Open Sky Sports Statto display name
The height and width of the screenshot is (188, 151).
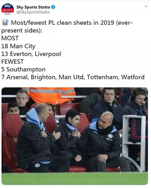pos(33,7)
